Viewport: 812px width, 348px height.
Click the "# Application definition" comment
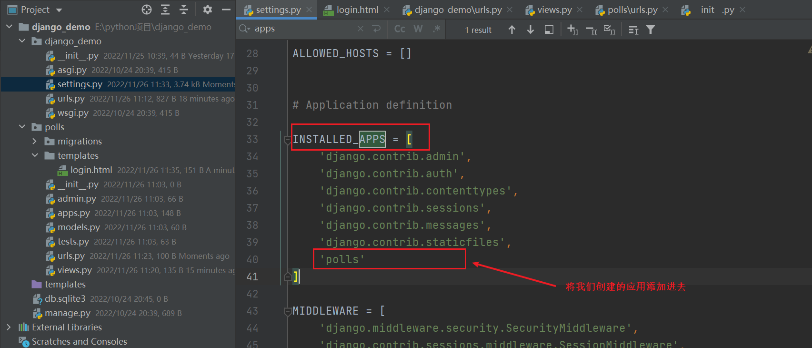click(x=372, y=105)
